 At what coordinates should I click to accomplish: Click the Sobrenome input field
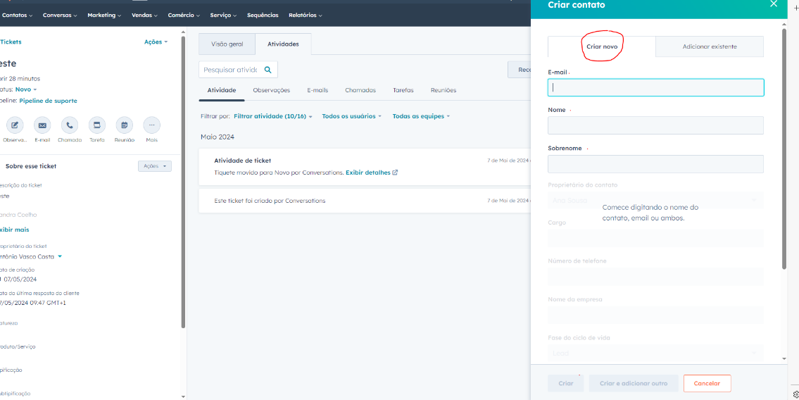[x=655, y=164]
